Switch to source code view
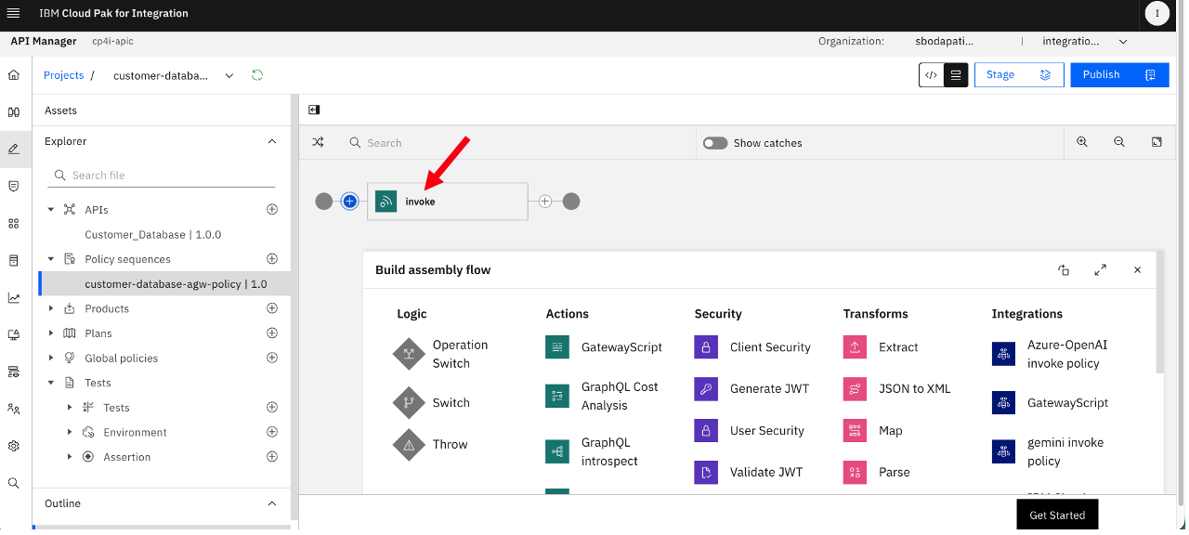This screenshot has width=1189, height=535. click(x=932, y=75)
